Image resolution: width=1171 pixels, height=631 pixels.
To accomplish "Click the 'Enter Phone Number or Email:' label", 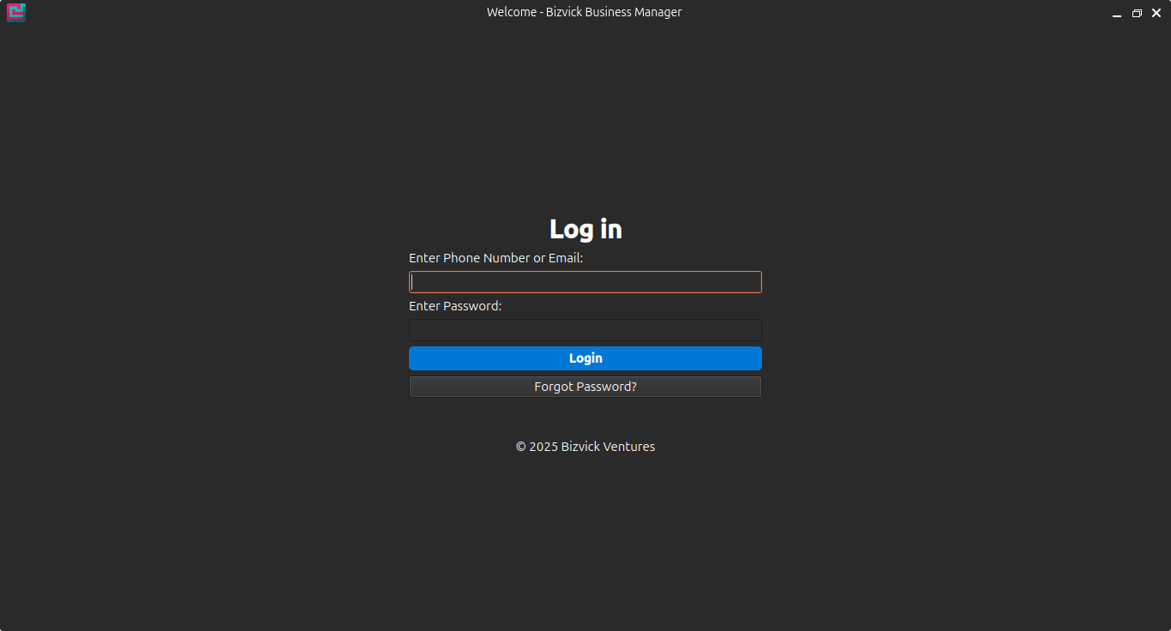I will click(495, 257).
